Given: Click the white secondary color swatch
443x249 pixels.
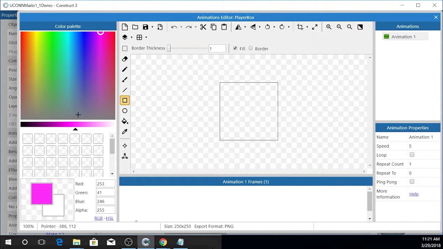Looking at the screenshot, I should click(x=58, y=210).
